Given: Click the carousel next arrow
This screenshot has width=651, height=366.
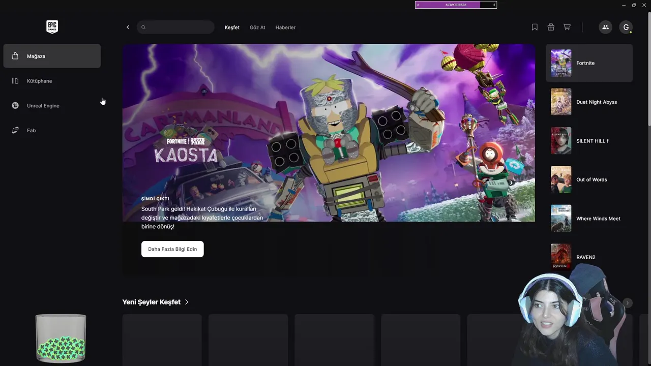Looking at the screenshot, I should tap(628, 303).
